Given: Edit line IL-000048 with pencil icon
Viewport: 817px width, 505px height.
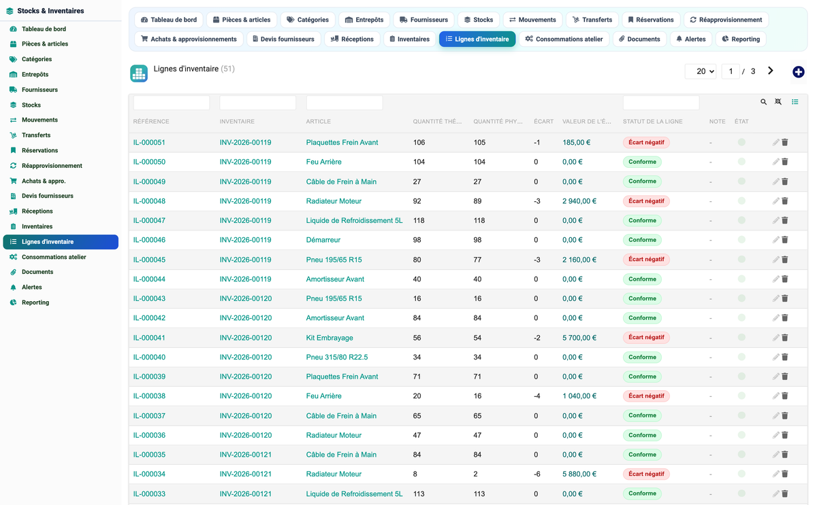Looking at the screenshot, I should [x=775, y=201].
